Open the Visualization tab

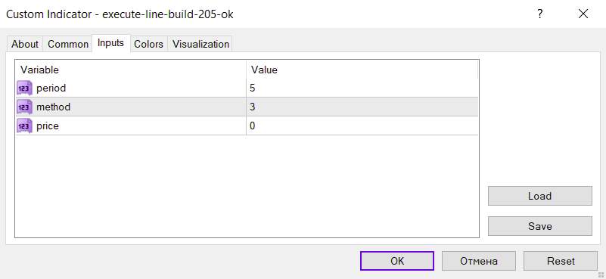click(x=200, y=44)
